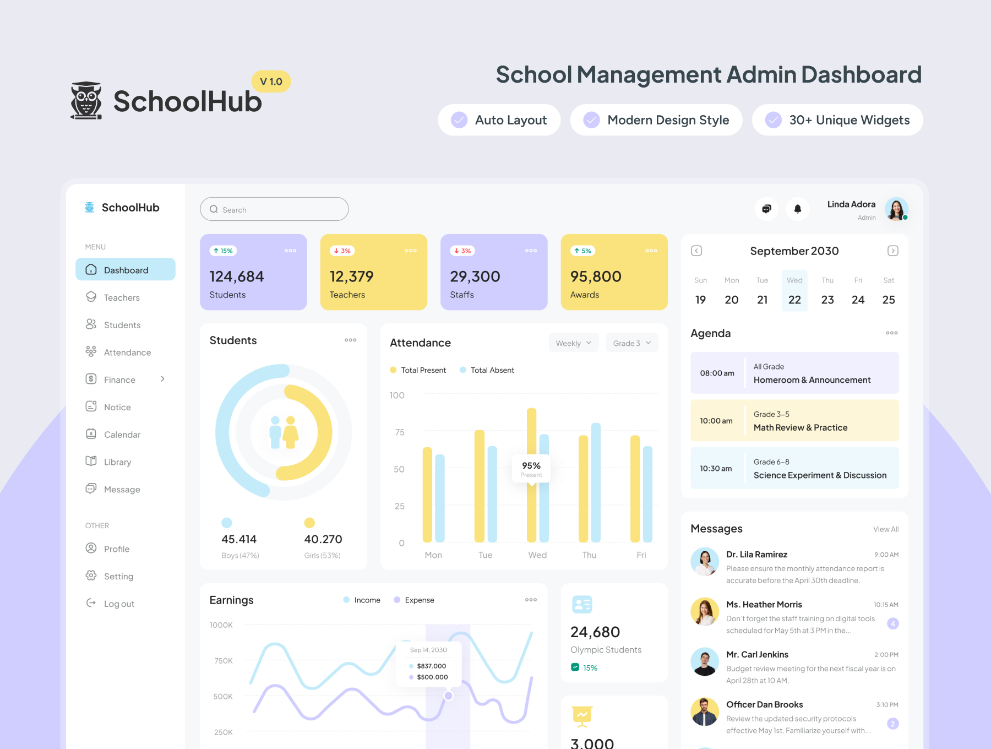Open options on the Staffs stat card

(531, 251)
